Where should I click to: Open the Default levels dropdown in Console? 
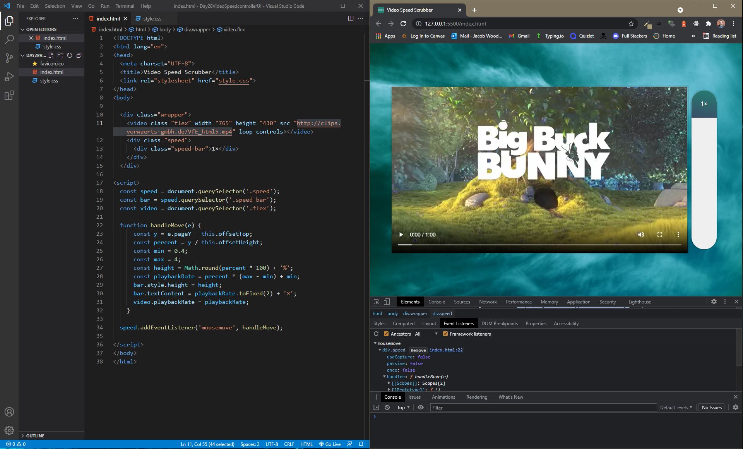pyautogui.click(x=676, y=408)
